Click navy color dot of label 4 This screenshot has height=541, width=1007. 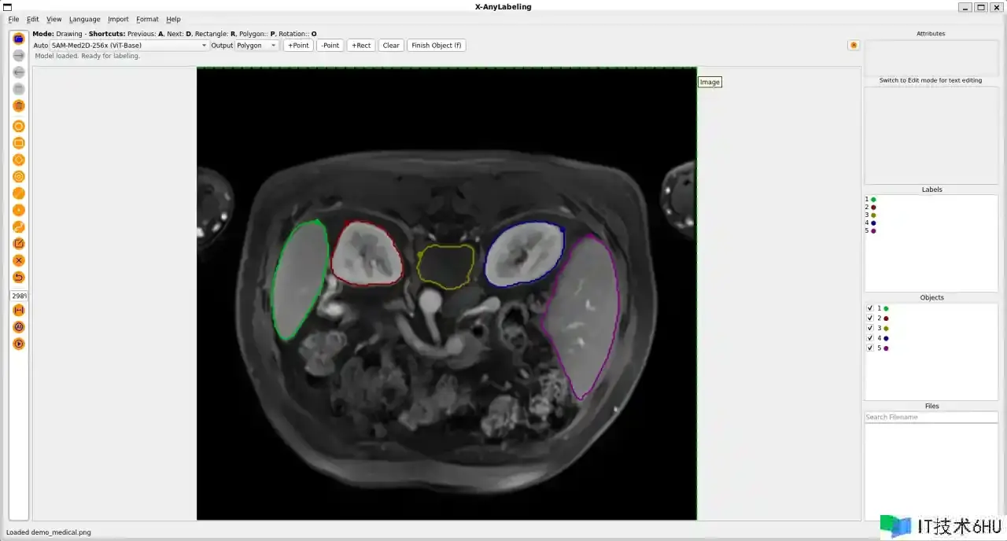click(x=873, y=223)
